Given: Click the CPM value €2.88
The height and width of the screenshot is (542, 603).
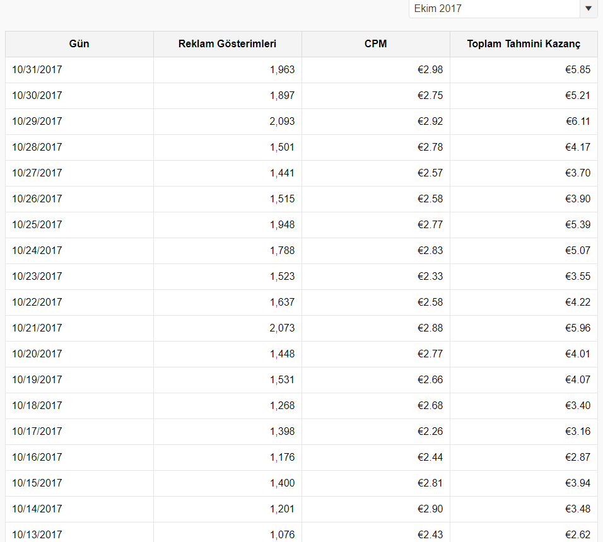Looking at the screenshot, I should [x=430, y=328].
